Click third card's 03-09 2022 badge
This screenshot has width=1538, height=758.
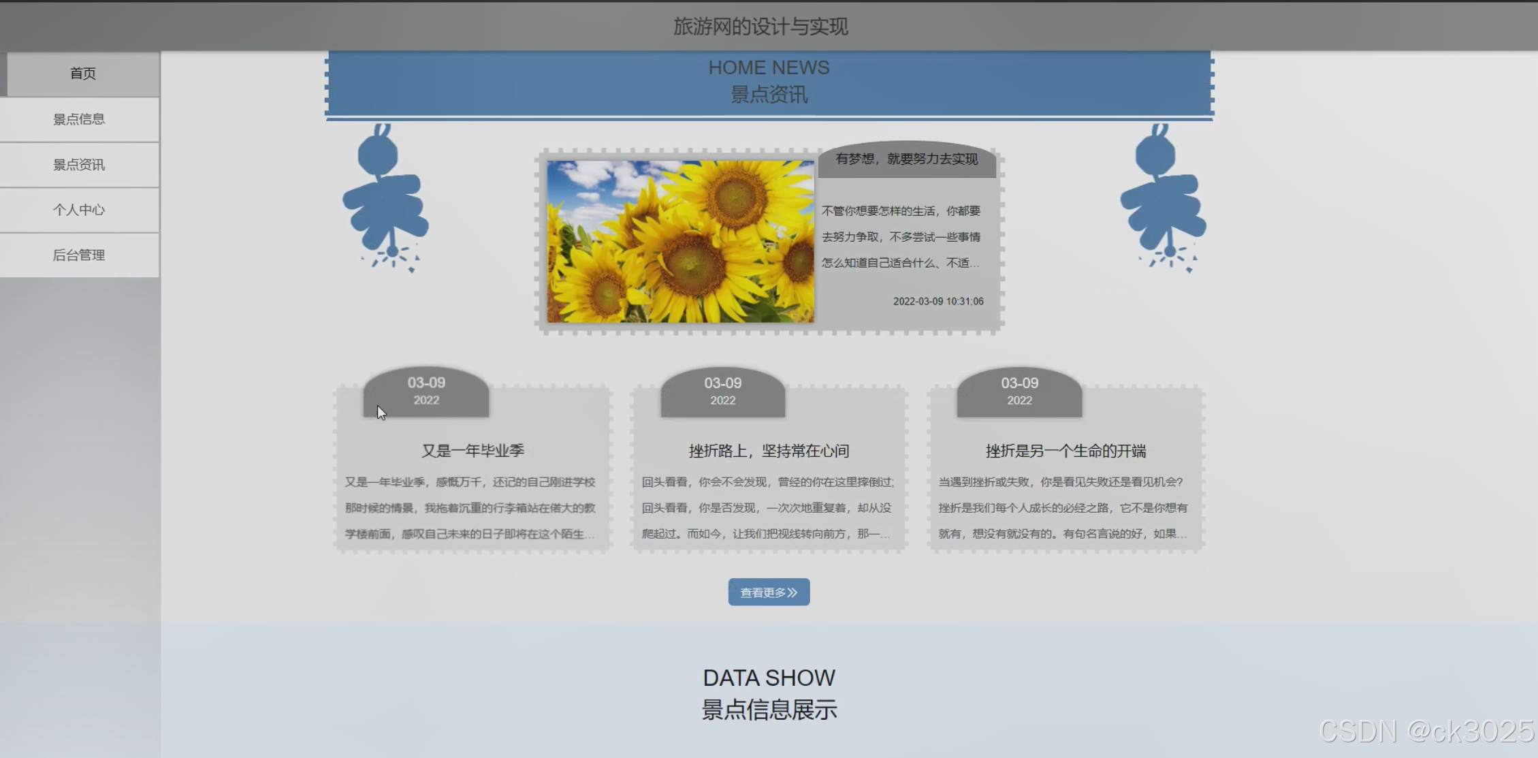(1019, 391)
